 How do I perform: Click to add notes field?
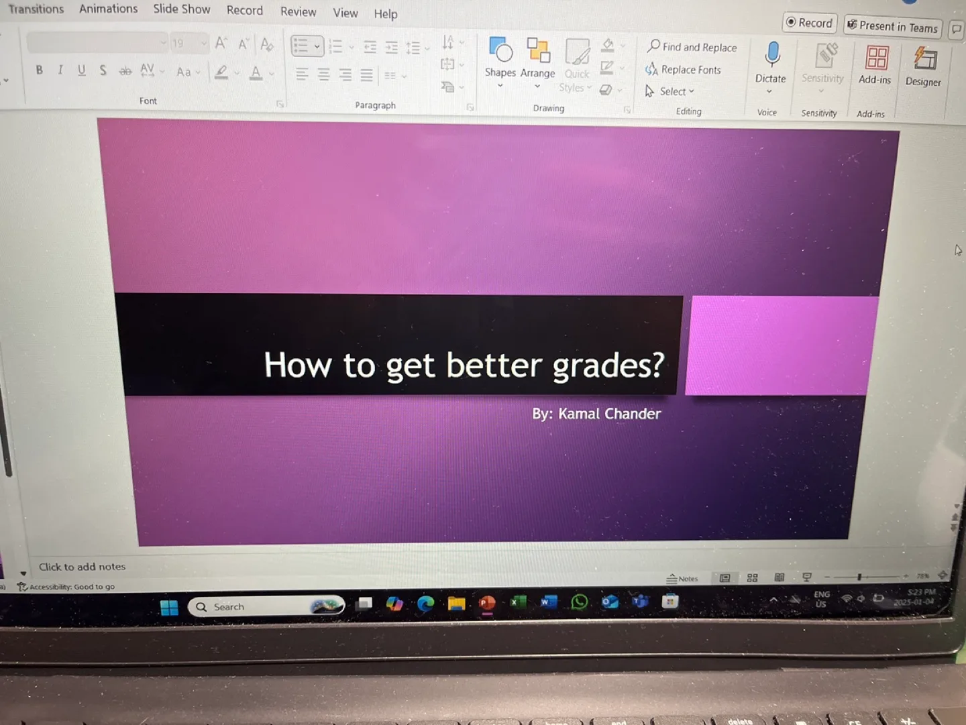[83, 567]
